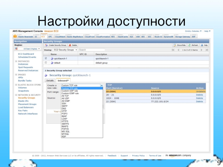
Task: Collapse the IMAGES navigation section
Action: tap(16, 75)
